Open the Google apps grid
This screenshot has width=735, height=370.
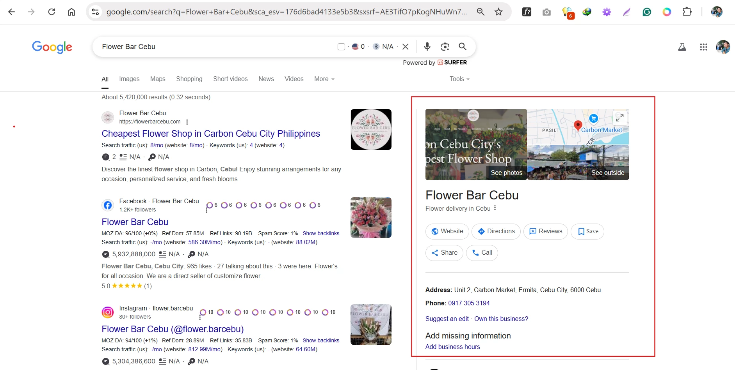703,47
